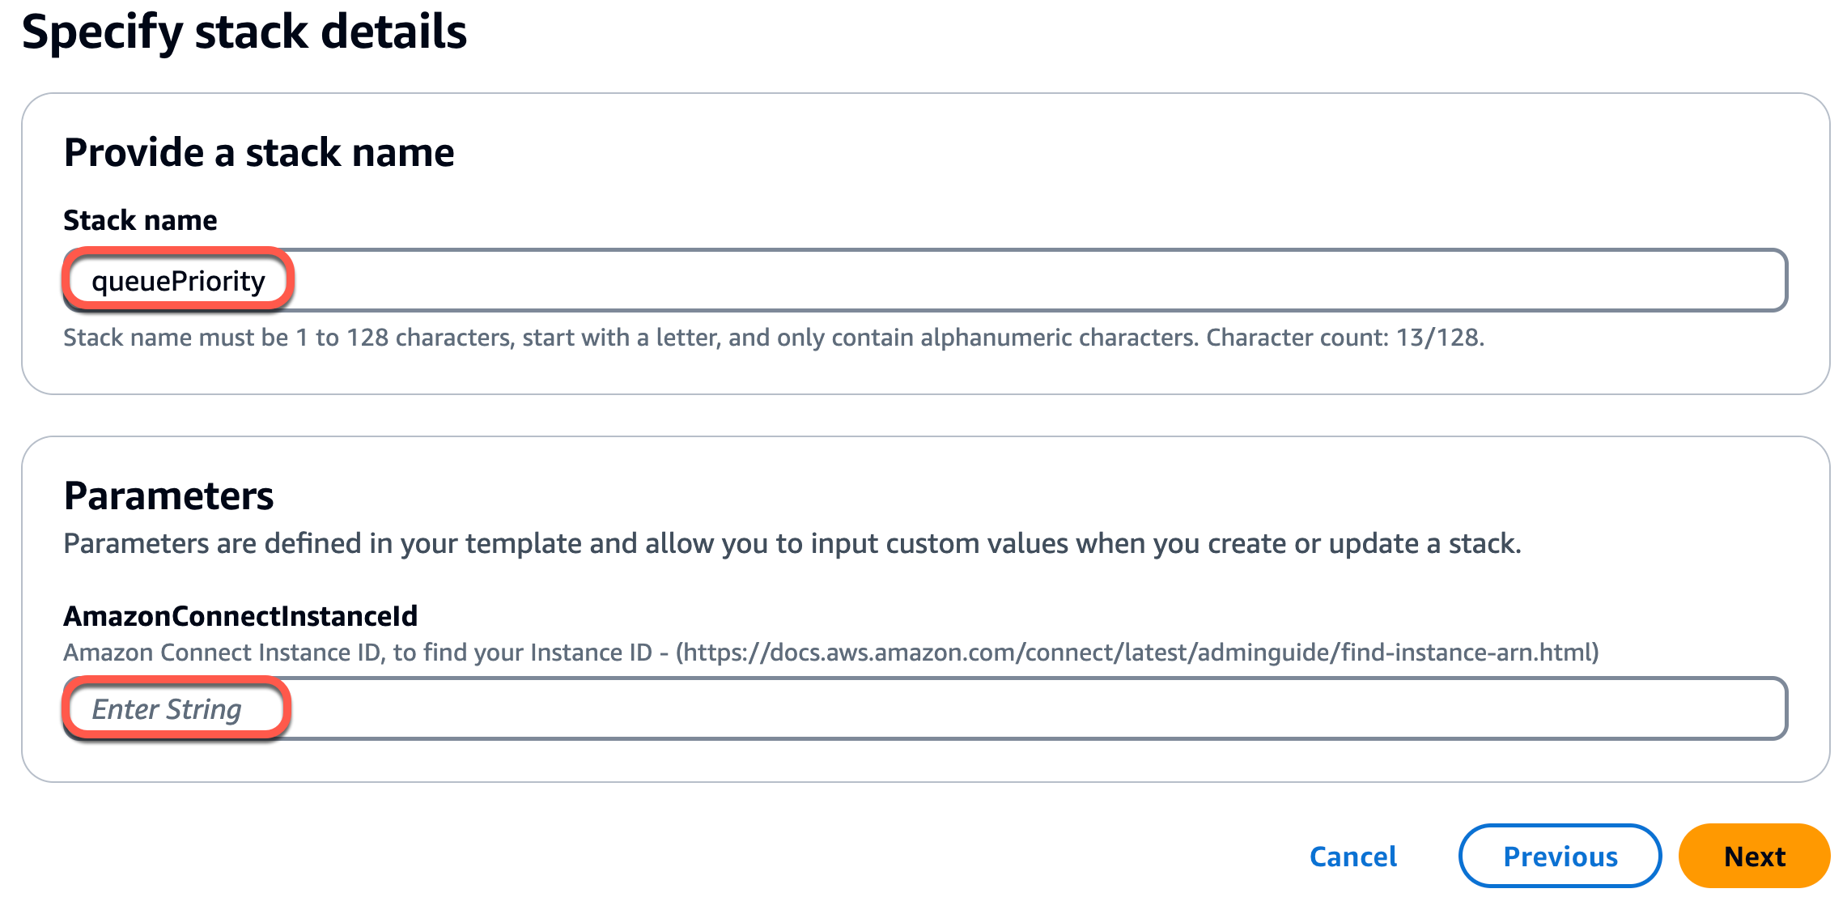This screenshot has width=1847, height=910.
Task: Click the 'Provide a stack name' heading
Action: [x=259, y=152]
